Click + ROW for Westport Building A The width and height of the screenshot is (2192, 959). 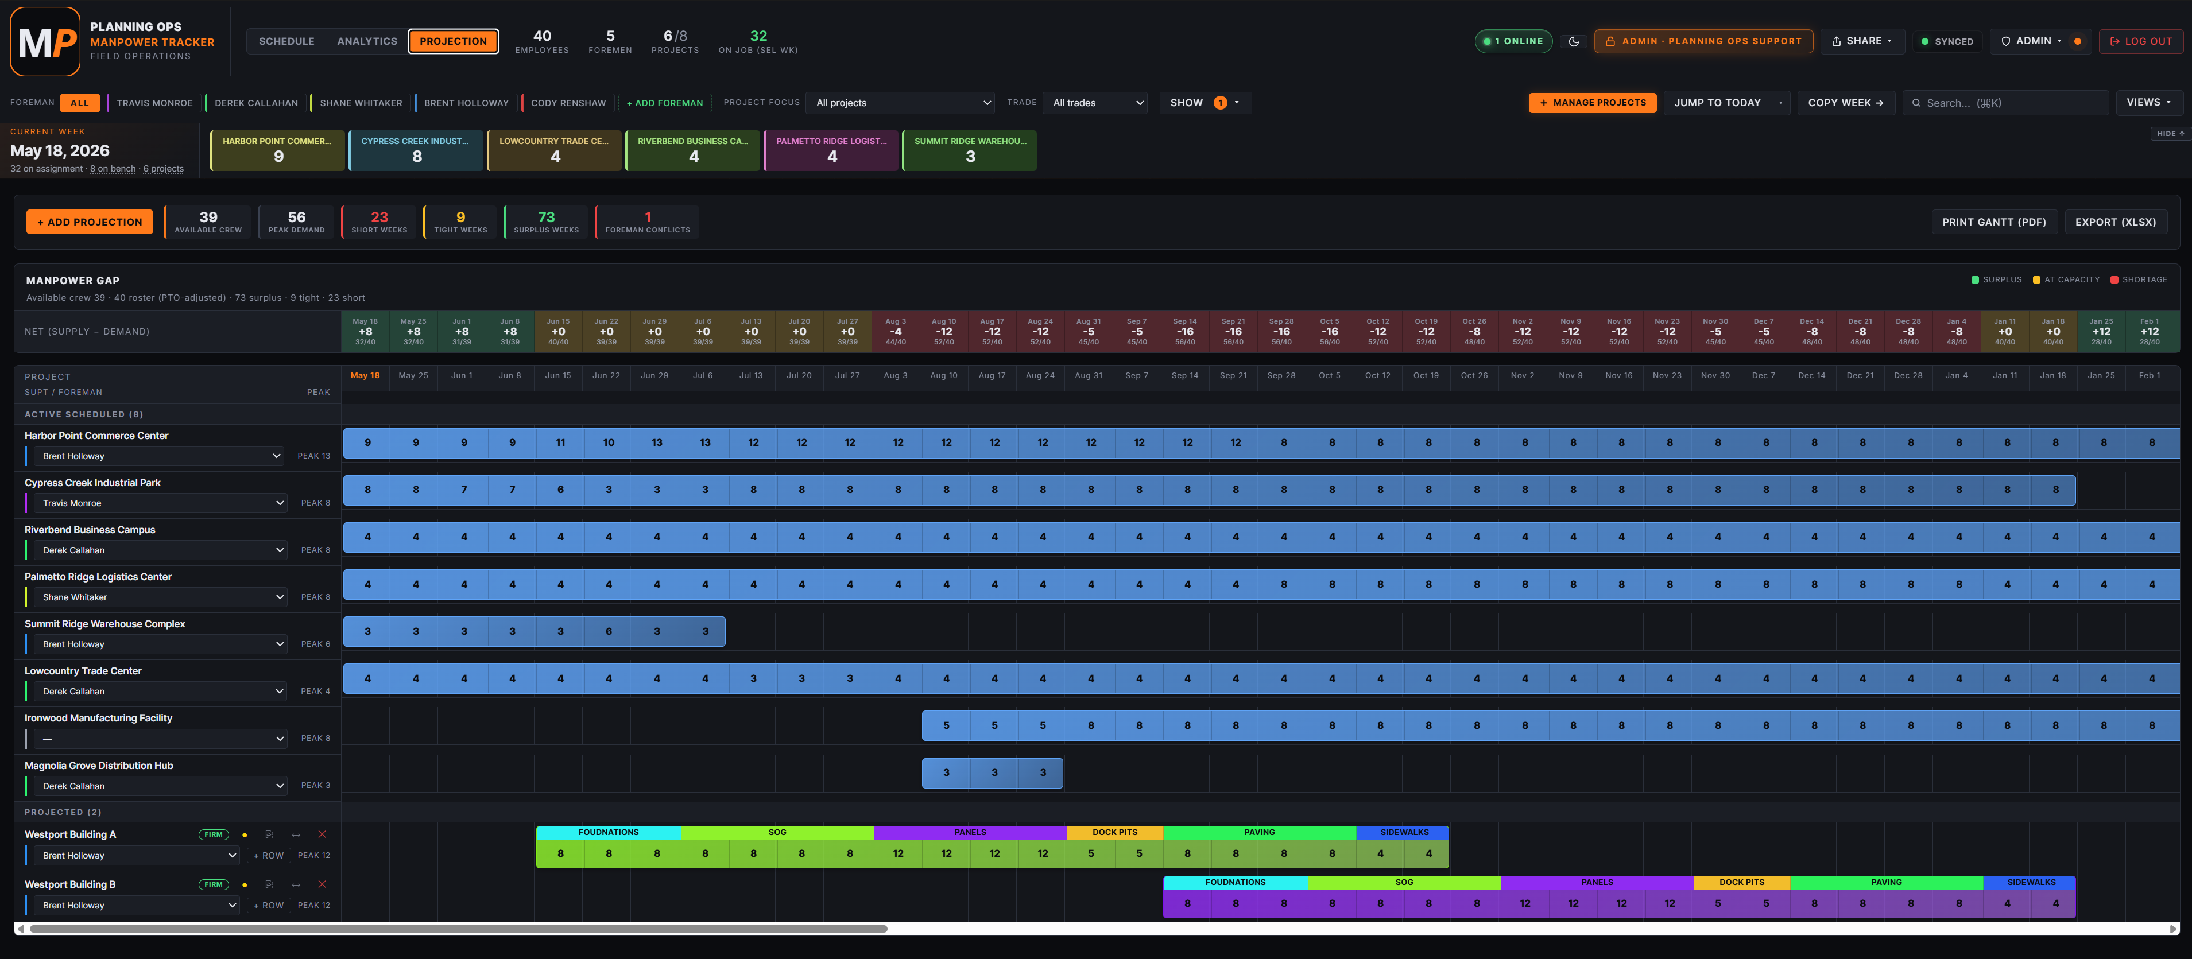click(x=268, y=855)
